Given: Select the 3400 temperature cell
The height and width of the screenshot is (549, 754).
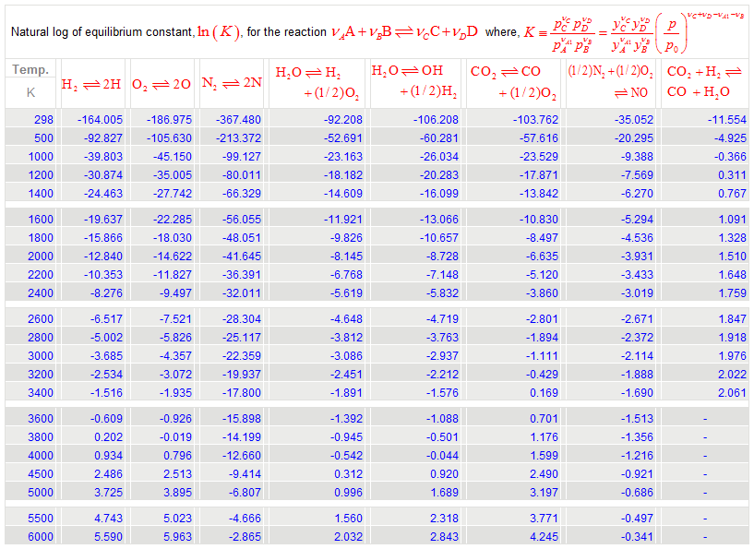Looking at the screenshot, I should point(41,393).
